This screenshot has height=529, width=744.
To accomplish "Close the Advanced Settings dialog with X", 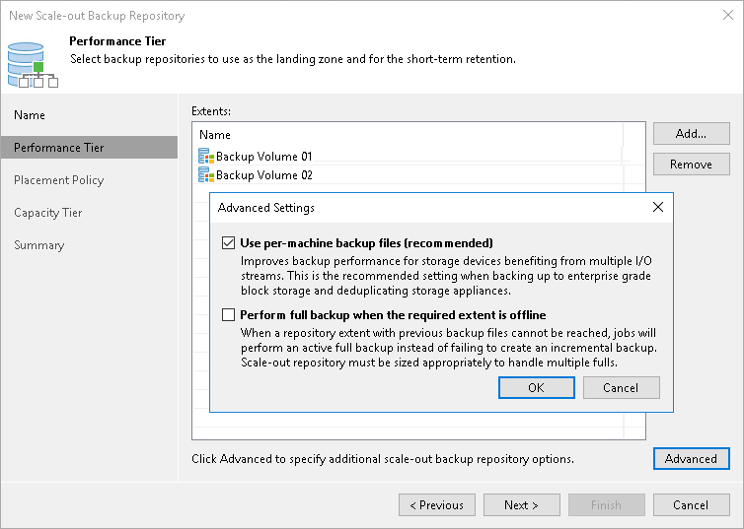I will point(657,207).
